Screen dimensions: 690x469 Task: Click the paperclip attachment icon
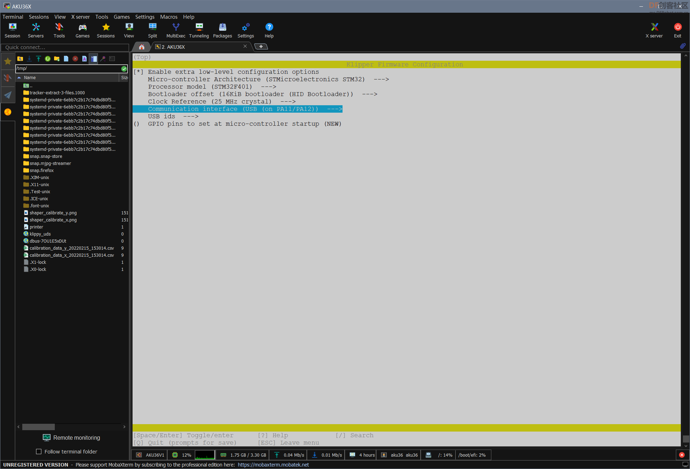click(683, 46)
